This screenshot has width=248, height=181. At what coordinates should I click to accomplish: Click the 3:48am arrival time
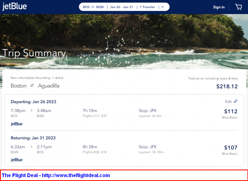(x=44, y=111)
